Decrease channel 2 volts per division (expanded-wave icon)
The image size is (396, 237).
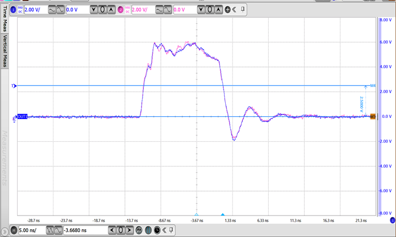pyautogui.click(x=167, y=10)
